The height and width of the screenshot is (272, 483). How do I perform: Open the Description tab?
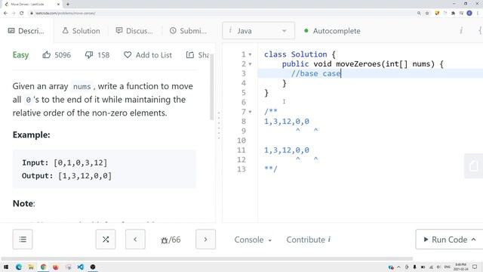26,31
